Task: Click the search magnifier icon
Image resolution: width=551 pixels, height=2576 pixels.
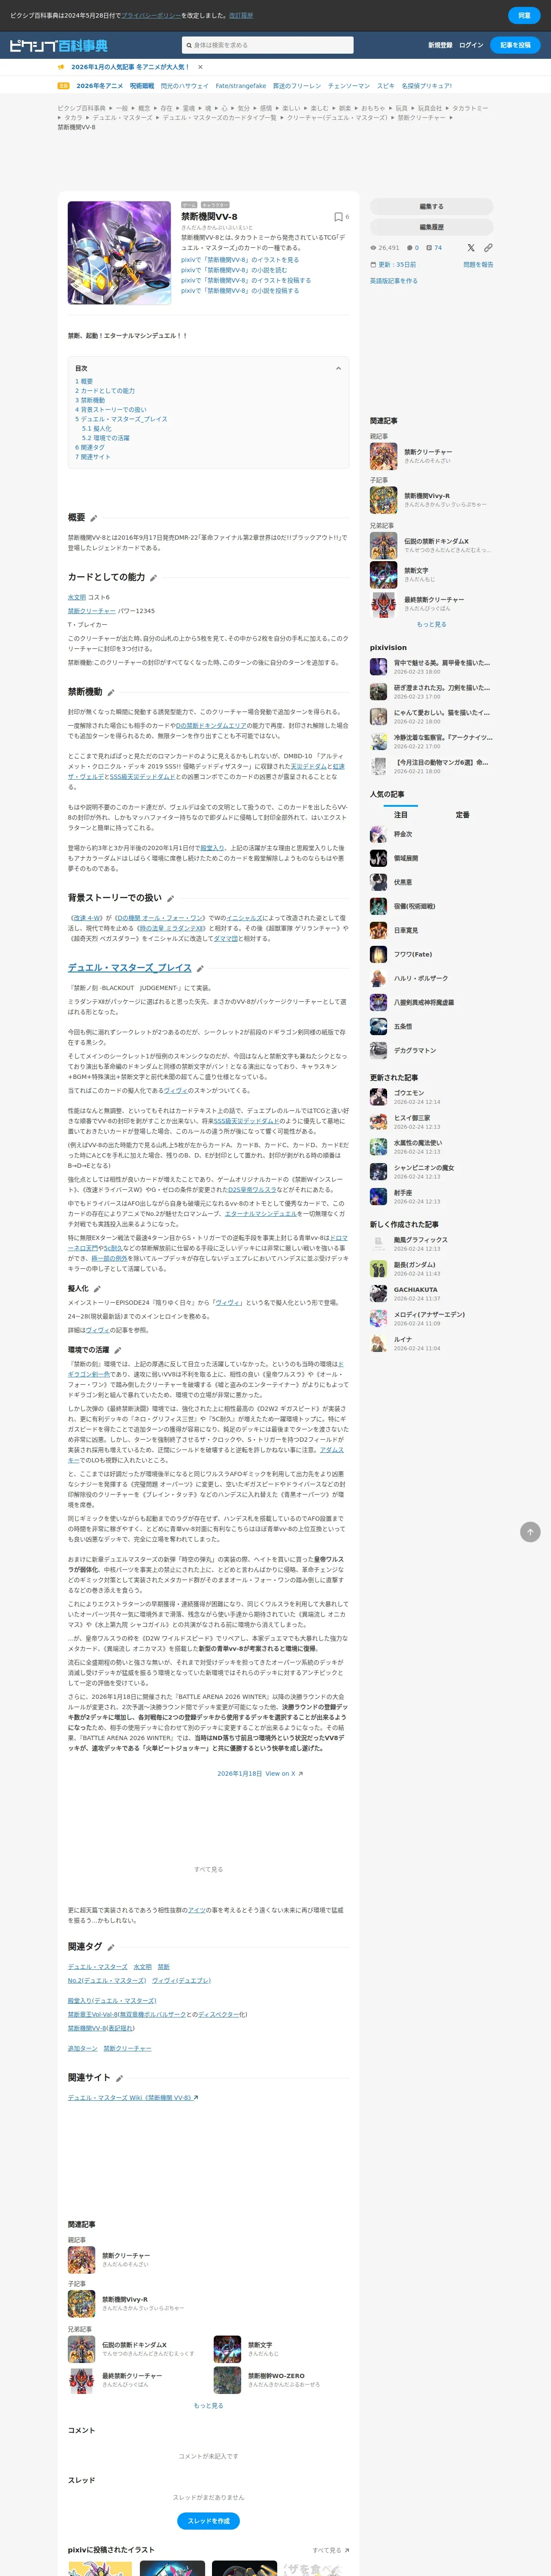Action: [188, 45]
